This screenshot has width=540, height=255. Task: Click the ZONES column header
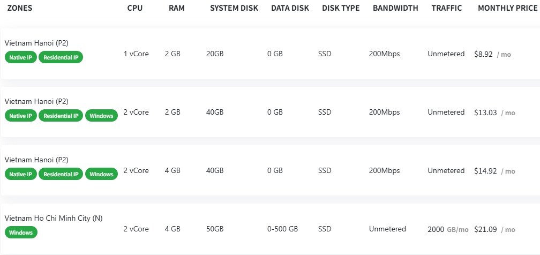tap(20, 8)
